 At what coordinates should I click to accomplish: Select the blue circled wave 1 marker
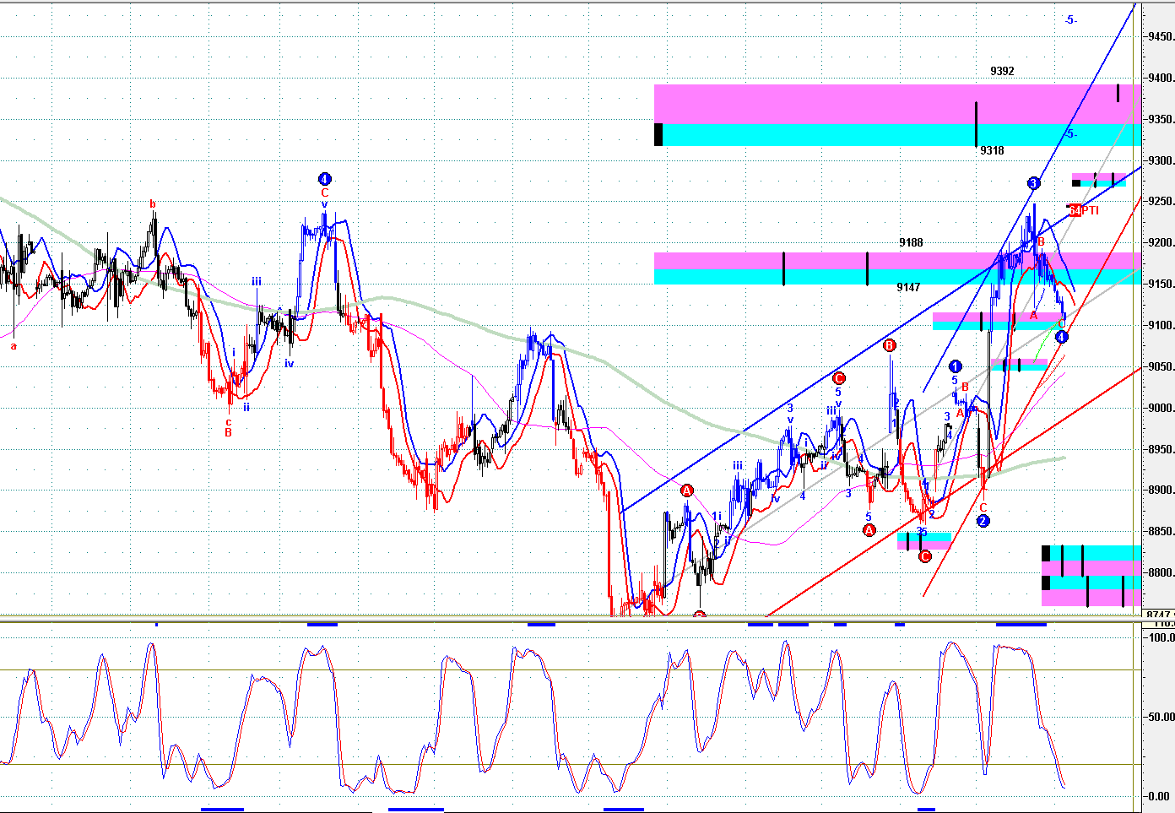[955, 366]
